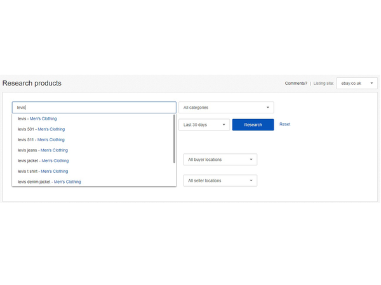Open the ebay.co.uk listing site dropdown
This screenshot has width=381, height=285.
tap(357, 84)
